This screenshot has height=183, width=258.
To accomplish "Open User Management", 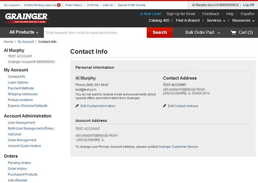I will (21, 123).
